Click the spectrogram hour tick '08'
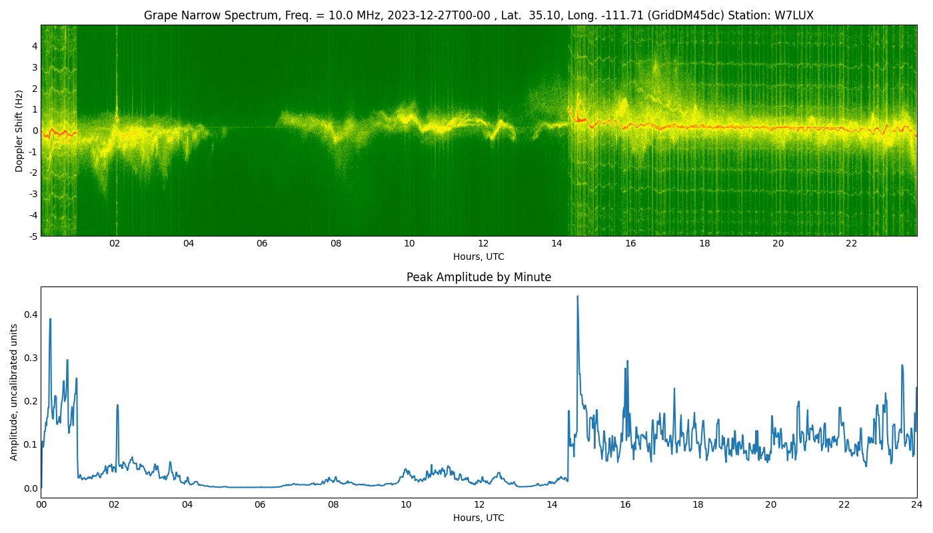933x533 pixels. point(336,244)
